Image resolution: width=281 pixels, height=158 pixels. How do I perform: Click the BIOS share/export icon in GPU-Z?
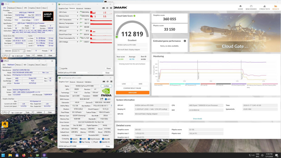[x=102, y=99]
